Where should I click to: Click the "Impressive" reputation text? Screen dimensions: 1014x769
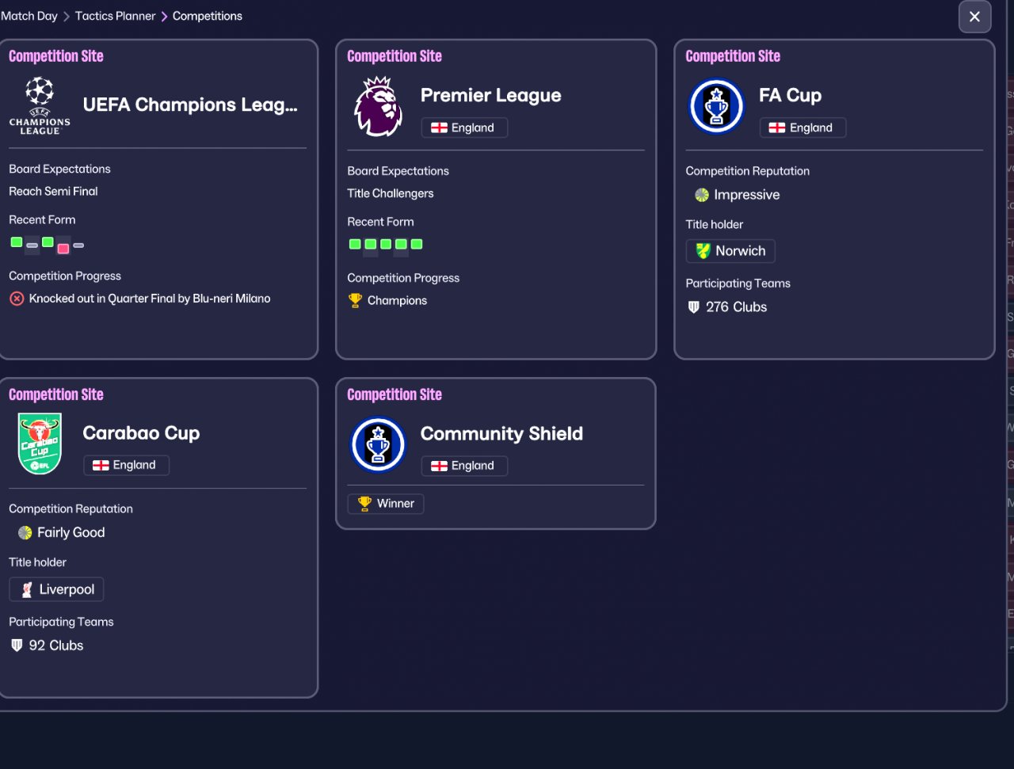pos(747,195)
